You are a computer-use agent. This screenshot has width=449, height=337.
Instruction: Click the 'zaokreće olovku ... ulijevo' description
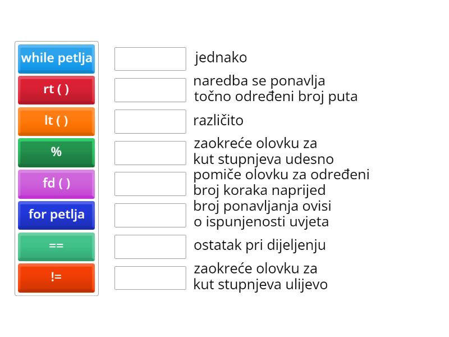point(260,276)
